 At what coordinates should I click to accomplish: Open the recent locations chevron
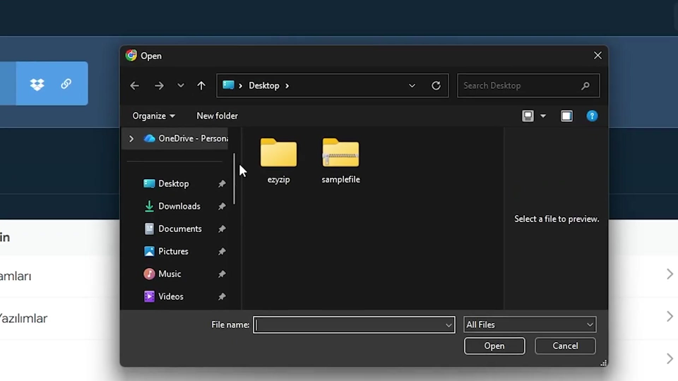[181, 85]
